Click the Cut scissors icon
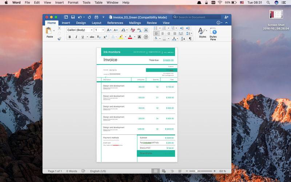 coord(59,28)
